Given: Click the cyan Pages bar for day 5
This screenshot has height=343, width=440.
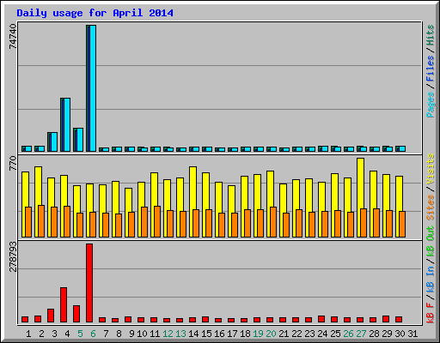Looking at the screenshot, I should point(80,140).
